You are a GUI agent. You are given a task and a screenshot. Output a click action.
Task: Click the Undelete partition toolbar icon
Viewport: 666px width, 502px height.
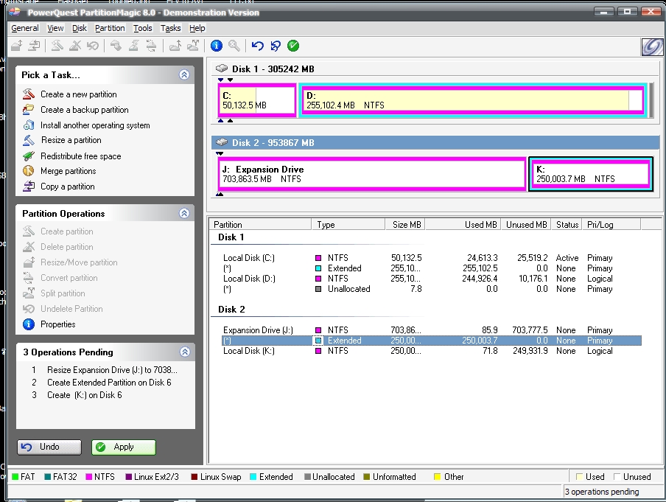pos(93,45)
